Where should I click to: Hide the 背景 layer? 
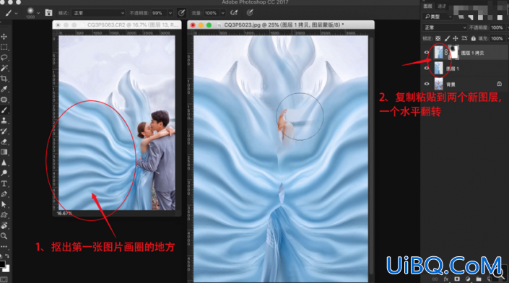point(427,84)
